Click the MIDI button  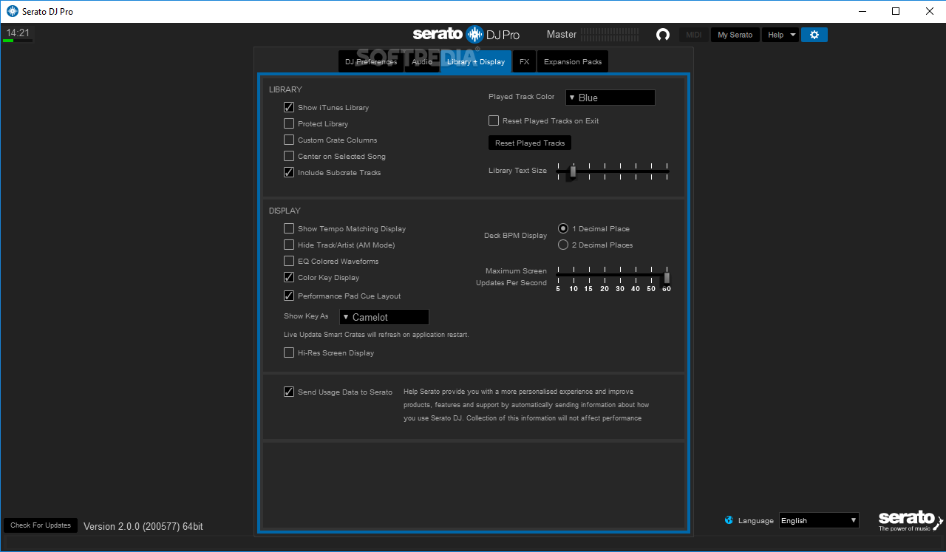click(693, 35)
